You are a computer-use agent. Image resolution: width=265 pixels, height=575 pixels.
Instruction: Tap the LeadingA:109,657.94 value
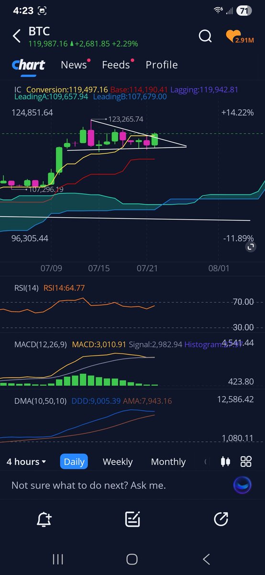click(51, 97)
